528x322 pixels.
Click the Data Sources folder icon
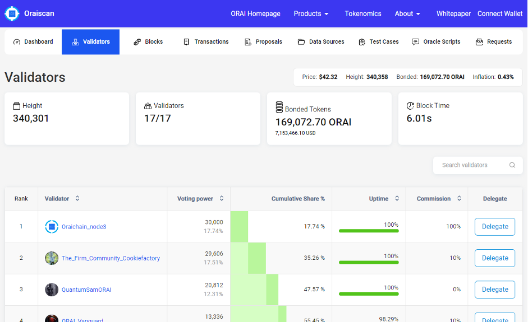coord(301,42)
